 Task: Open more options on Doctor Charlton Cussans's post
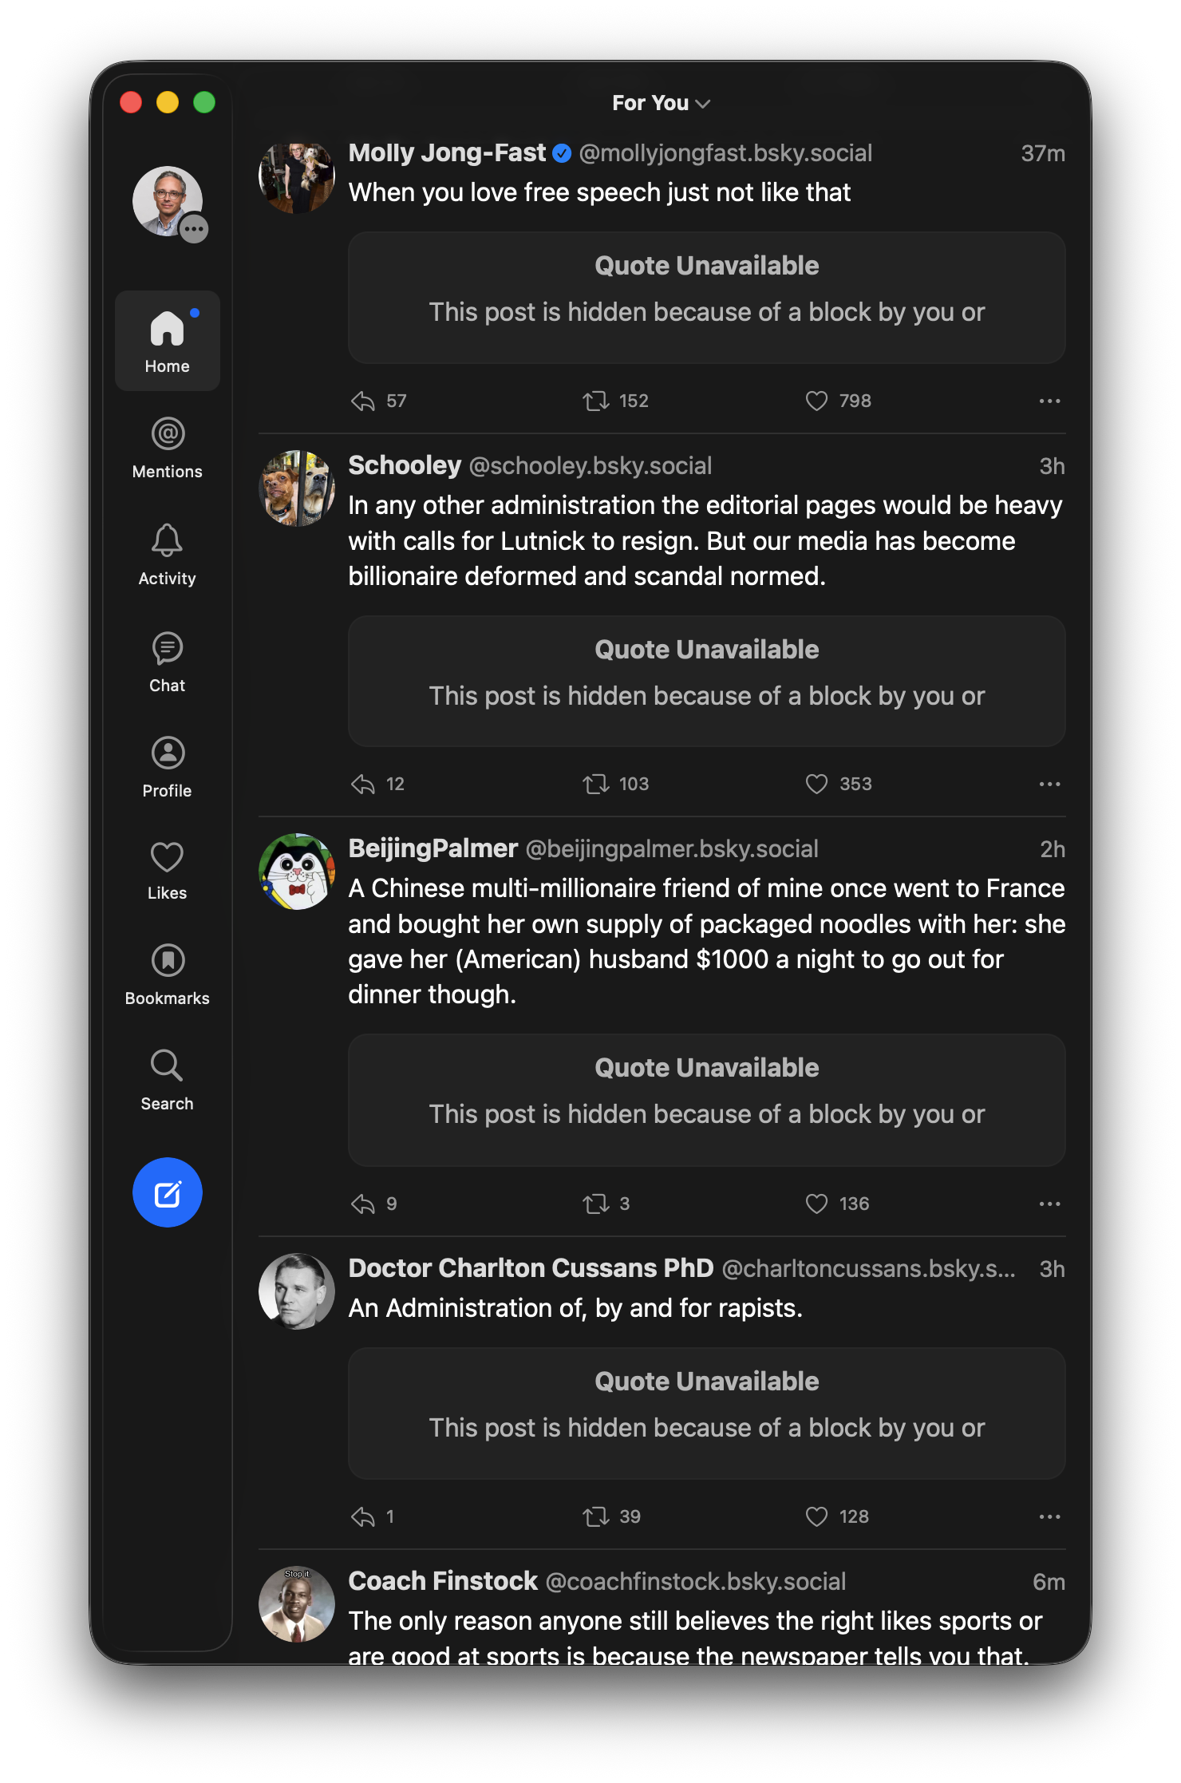click(x=1049, y=1516)
